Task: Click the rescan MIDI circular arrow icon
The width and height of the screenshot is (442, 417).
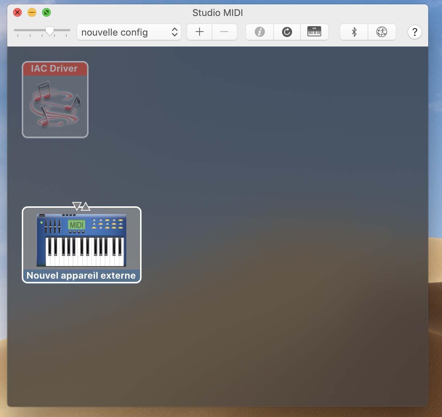Action: click(x=287, y=32)
